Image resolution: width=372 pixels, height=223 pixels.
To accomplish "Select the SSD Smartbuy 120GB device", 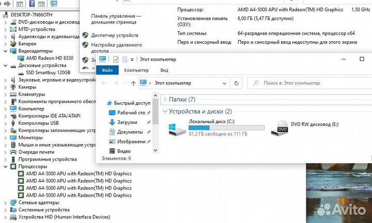I will pos(48,72).
